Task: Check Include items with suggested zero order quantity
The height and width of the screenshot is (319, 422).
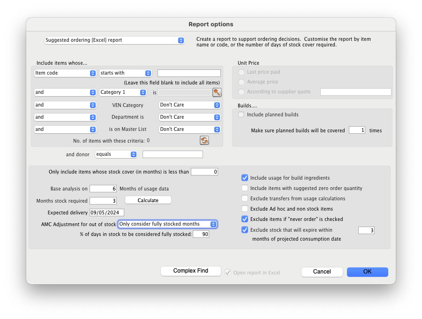Action: pyautogui.click(x=244, y=188)
